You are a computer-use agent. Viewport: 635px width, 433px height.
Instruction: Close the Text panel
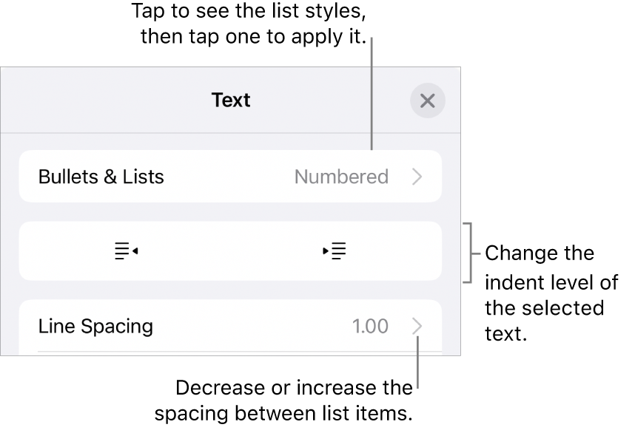427,100
